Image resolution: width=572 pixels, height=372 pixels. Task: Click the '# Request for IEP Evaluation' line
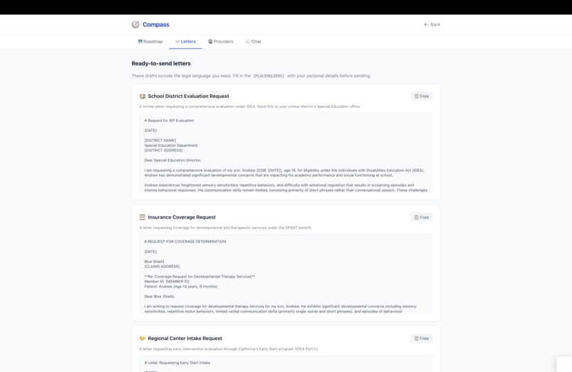coord(170,121)
